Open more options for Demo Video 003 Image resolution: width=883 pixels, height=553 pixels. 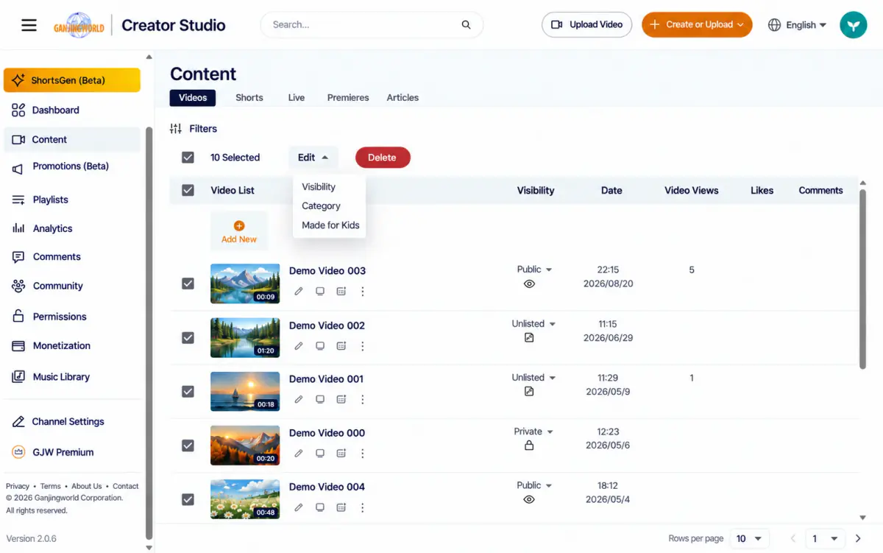point(362,292)
